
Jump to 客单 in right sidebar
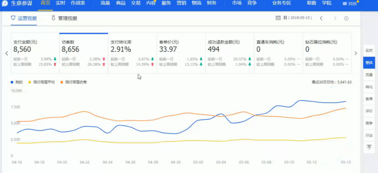[x=369, y=99]
